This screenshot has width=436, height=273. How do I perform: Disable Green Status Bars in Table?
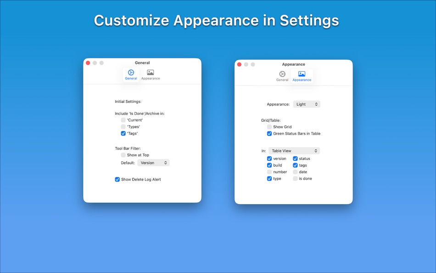269,134
